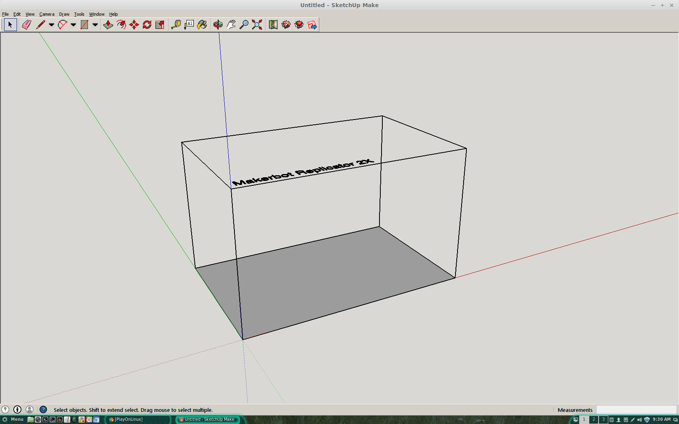Select the Move tool

tap(134, 25)
